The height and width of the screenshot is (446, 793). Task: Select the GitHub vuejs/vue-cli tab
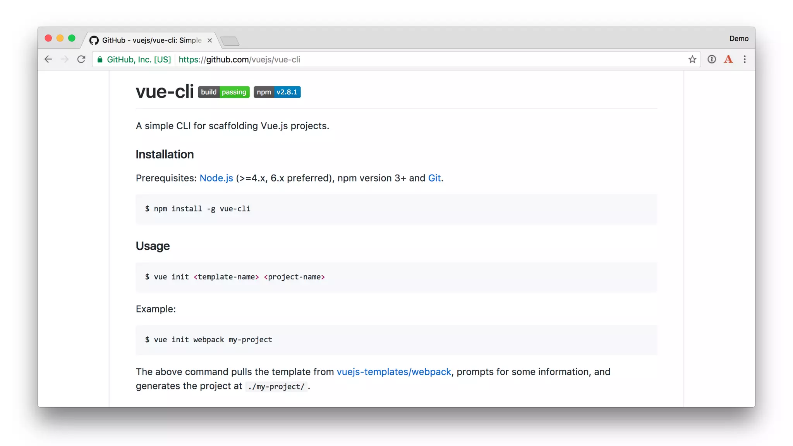click(152, 40)
